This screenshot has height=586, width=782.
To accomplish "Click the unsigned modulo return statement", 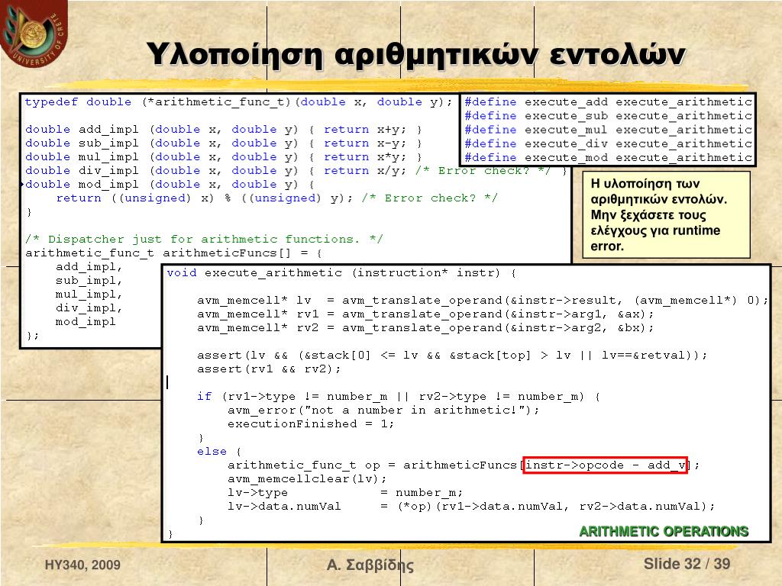I will [276, 198].
